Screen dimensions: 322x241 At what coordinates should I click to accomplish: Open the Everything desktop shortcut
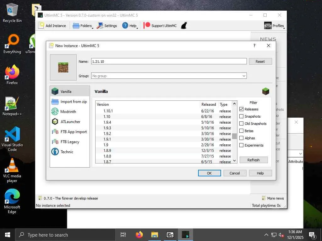click(12, 44)
